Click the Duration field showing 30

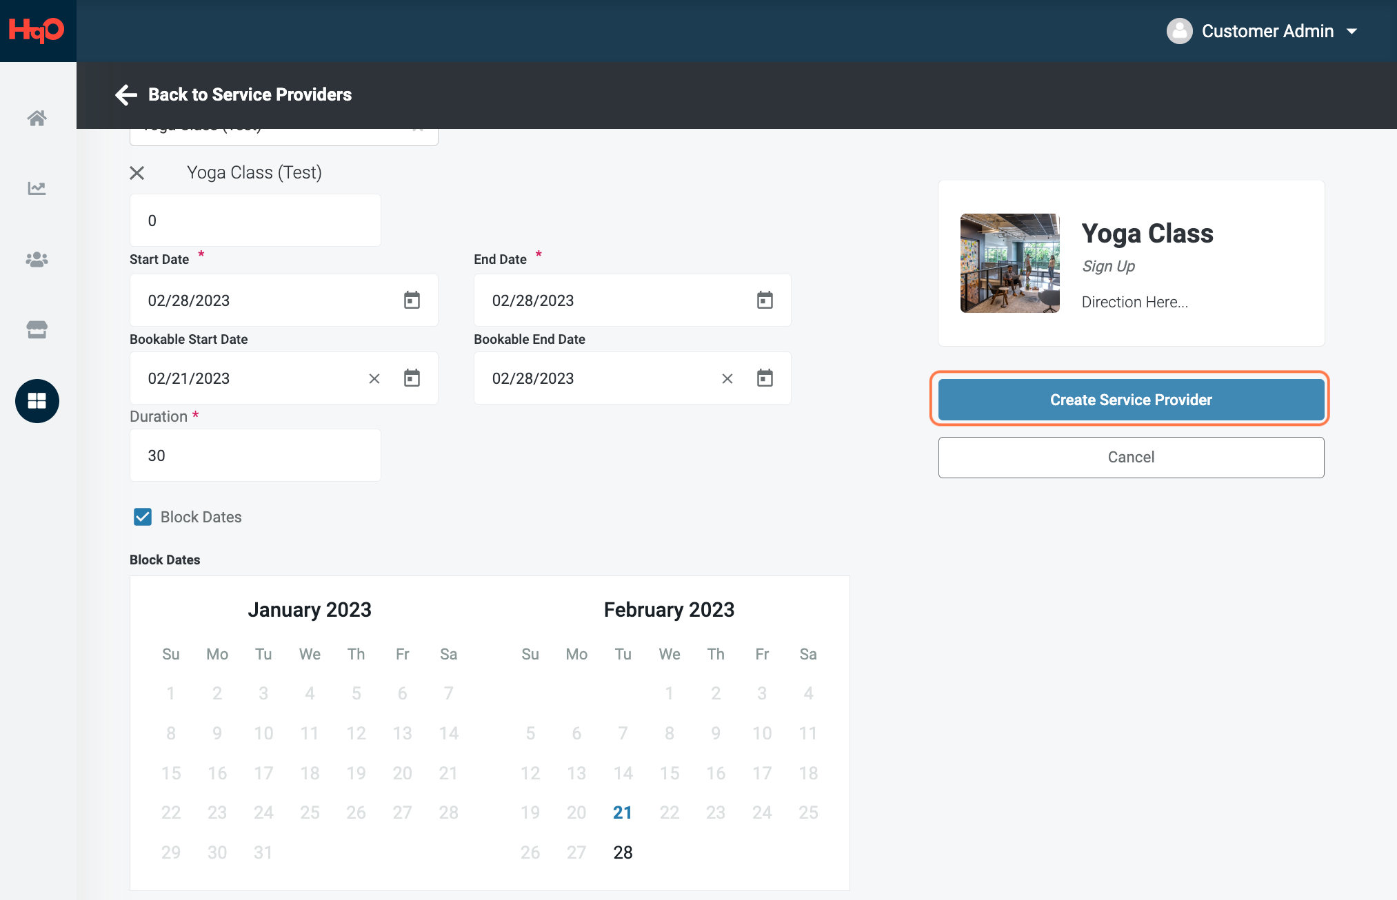(x=255, y=456)
